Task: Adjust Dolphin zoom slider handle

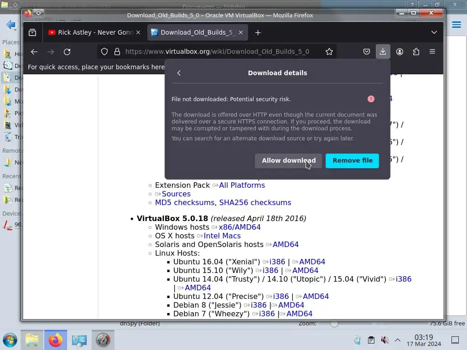Action: (x=334, y=324)
